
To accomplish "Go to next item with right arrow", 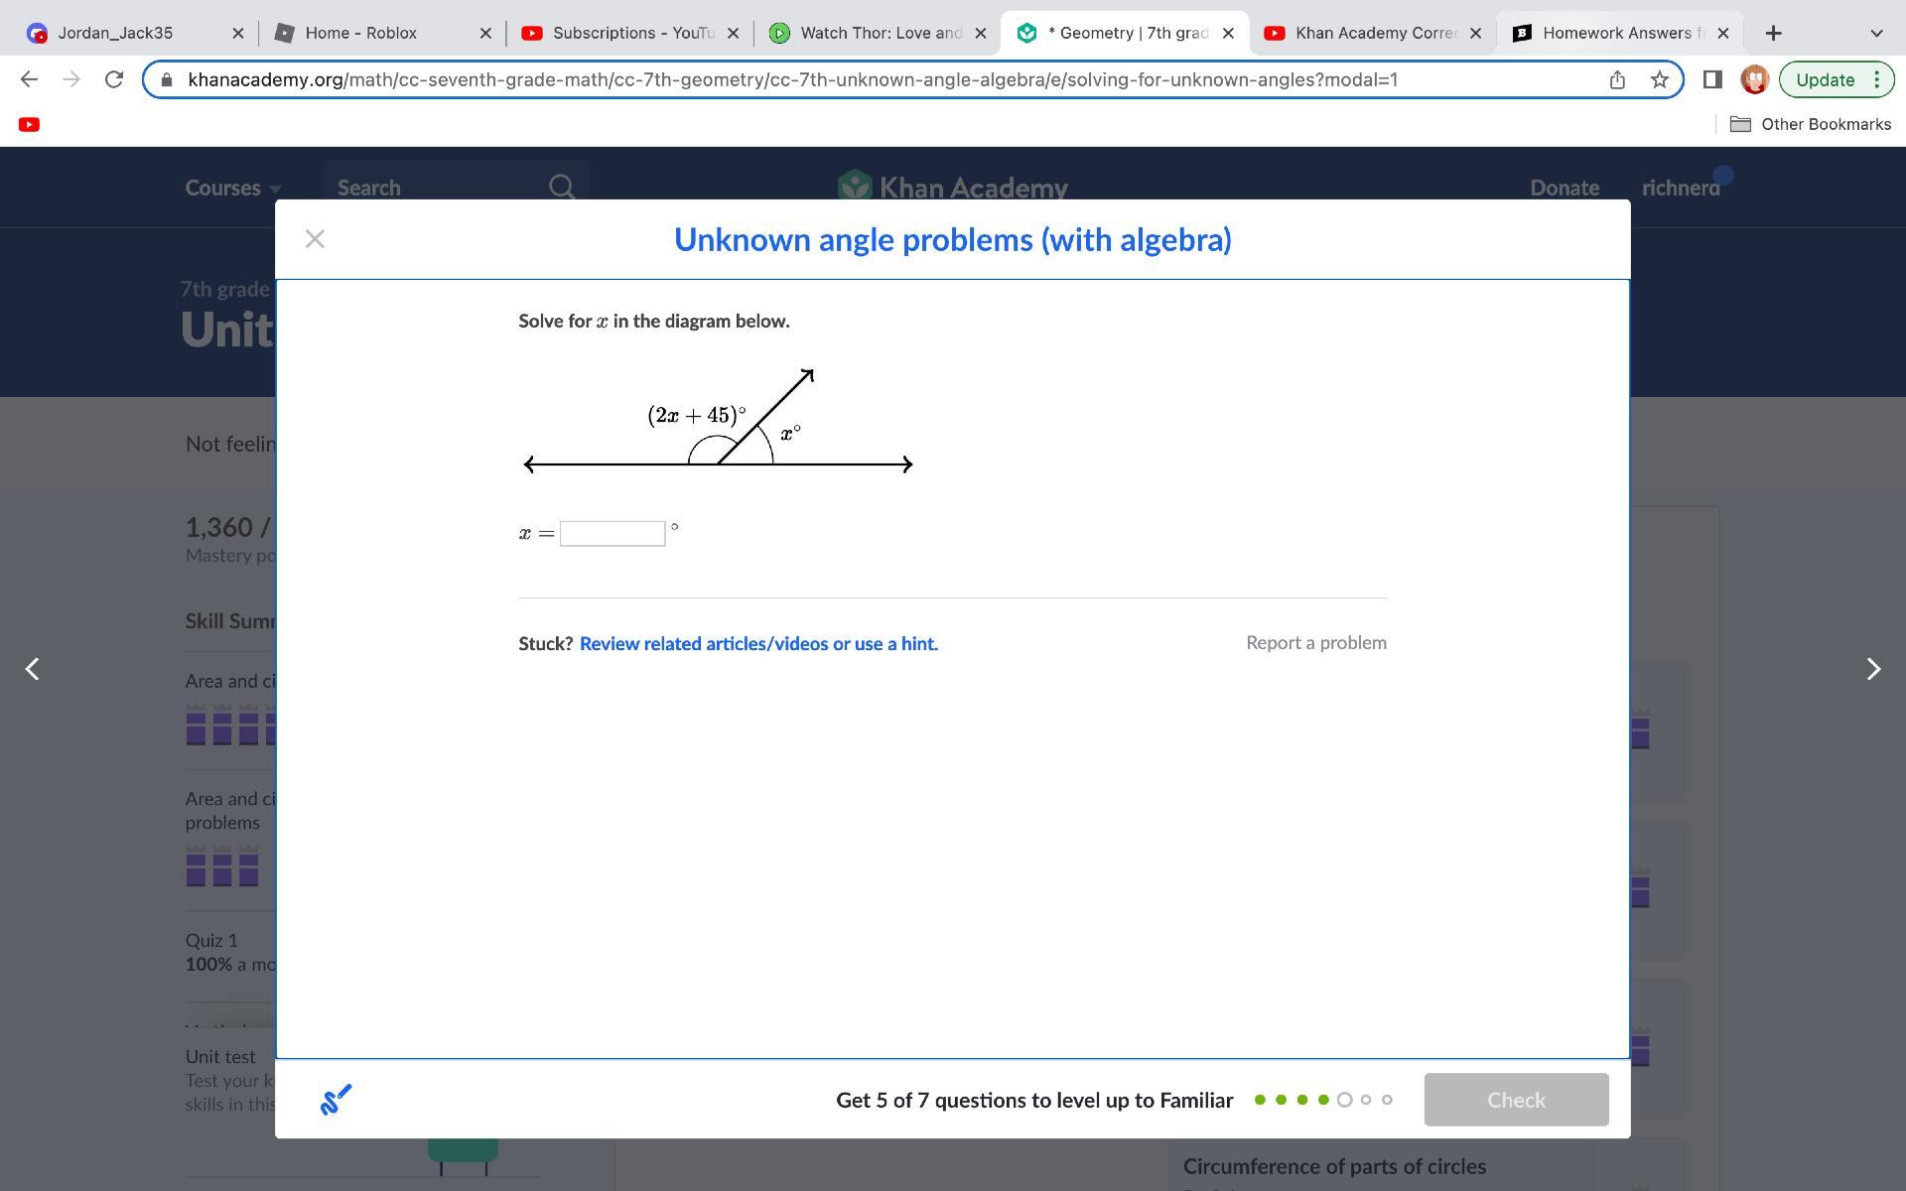I will 1872,669.
